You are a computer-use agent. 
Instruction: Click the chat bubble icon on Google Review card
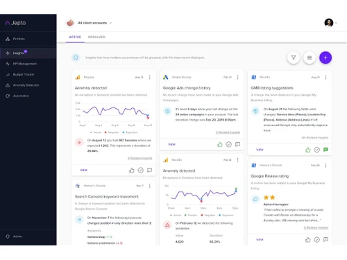point(255,199)
